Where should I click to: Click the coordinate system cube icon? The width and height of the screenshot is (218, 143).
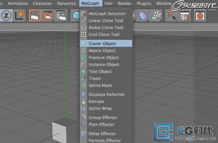(19, 15)
